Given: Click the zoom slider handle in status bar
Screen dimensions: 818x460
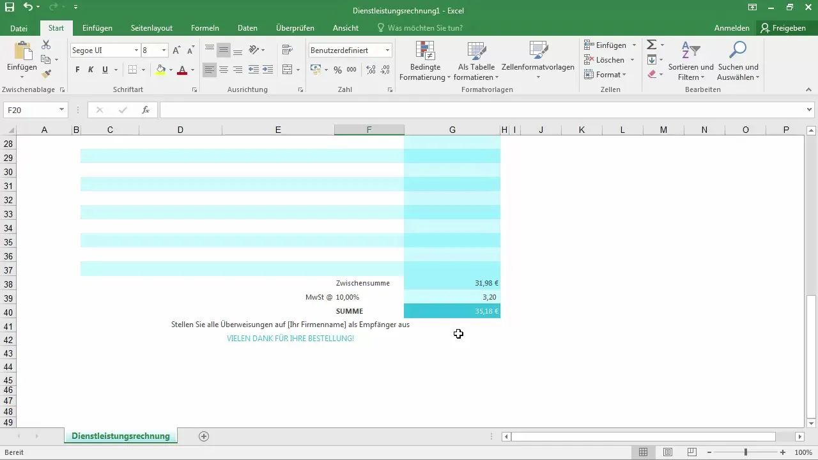Looking at the screenshot, I should click(x=745, y=452).
